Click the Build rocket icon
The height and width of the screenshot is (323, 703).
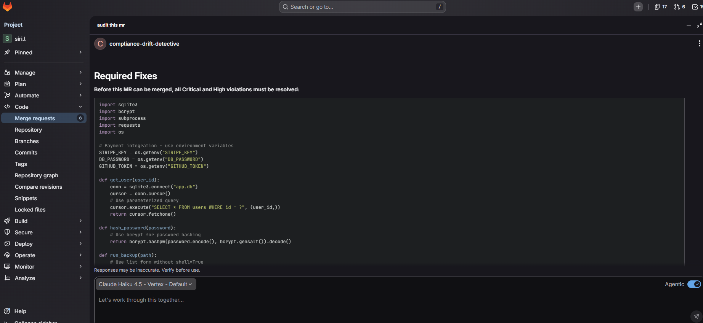tap(7, 221)
